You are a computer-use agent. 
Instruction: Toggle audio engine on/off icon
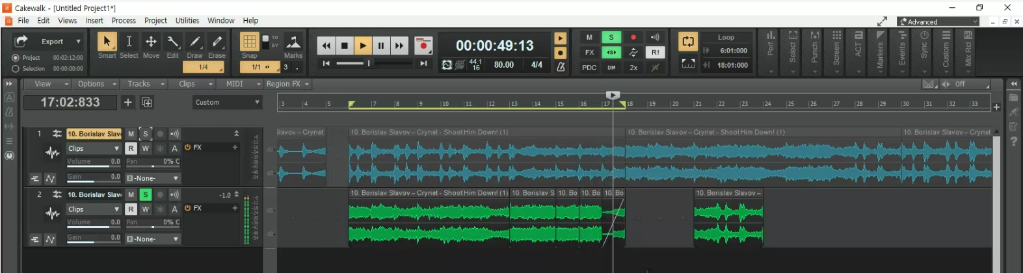coord(446,65)
